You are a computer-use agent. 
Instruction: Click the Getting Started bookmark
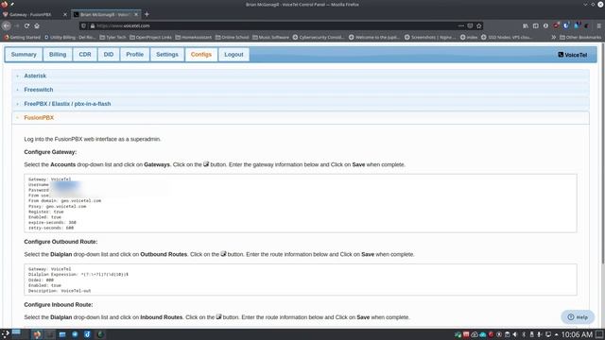tap(22, 37)
